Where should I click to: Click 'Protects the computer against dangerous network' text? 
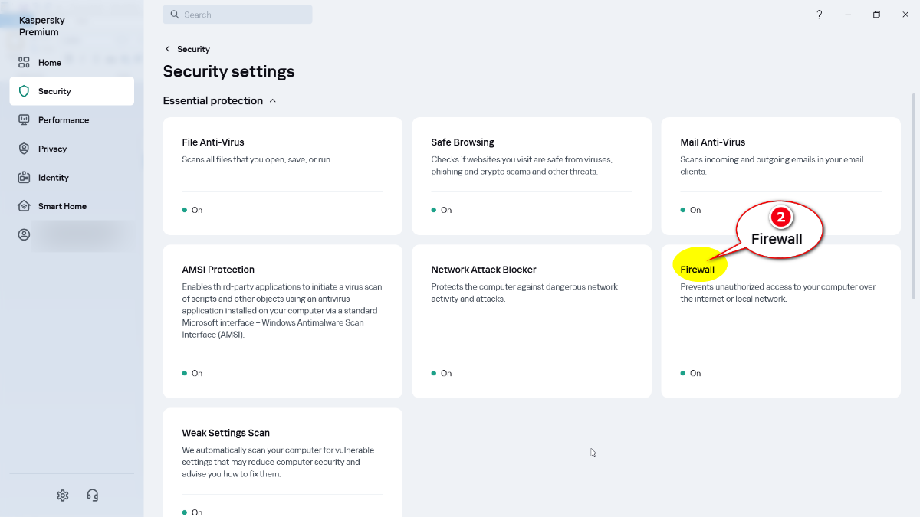524,293
